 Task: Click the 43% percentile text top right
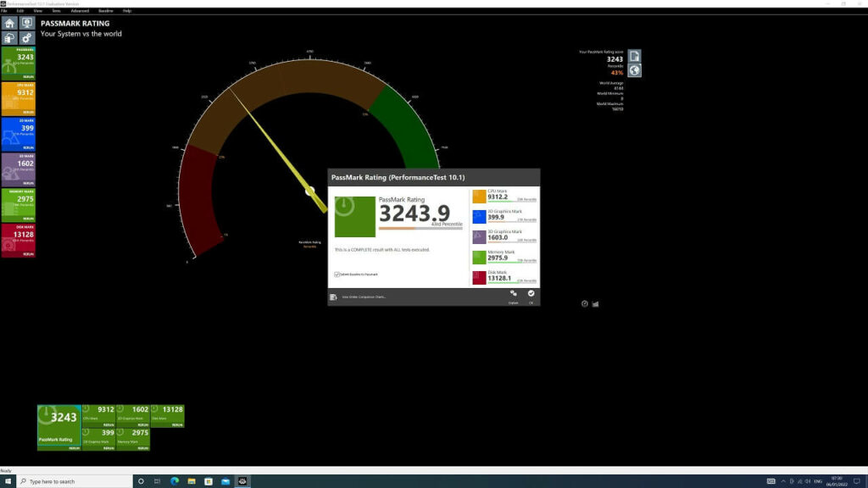point(617,73)
